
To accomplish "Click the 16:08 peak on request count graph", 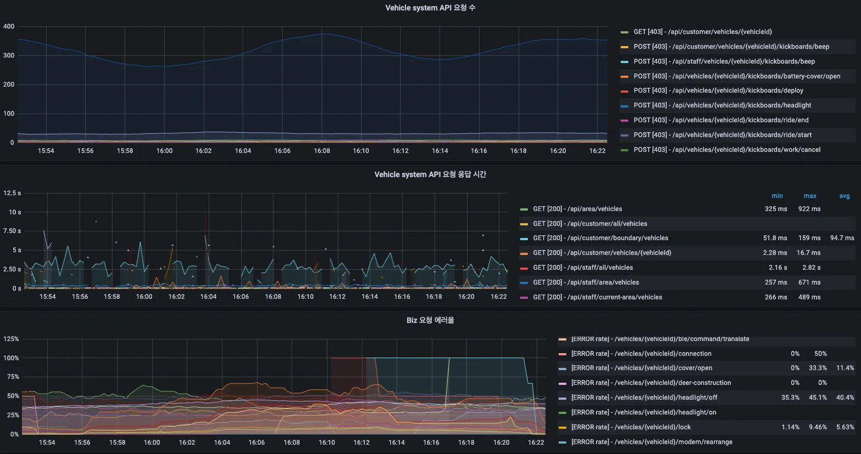I will coord(325,34).
